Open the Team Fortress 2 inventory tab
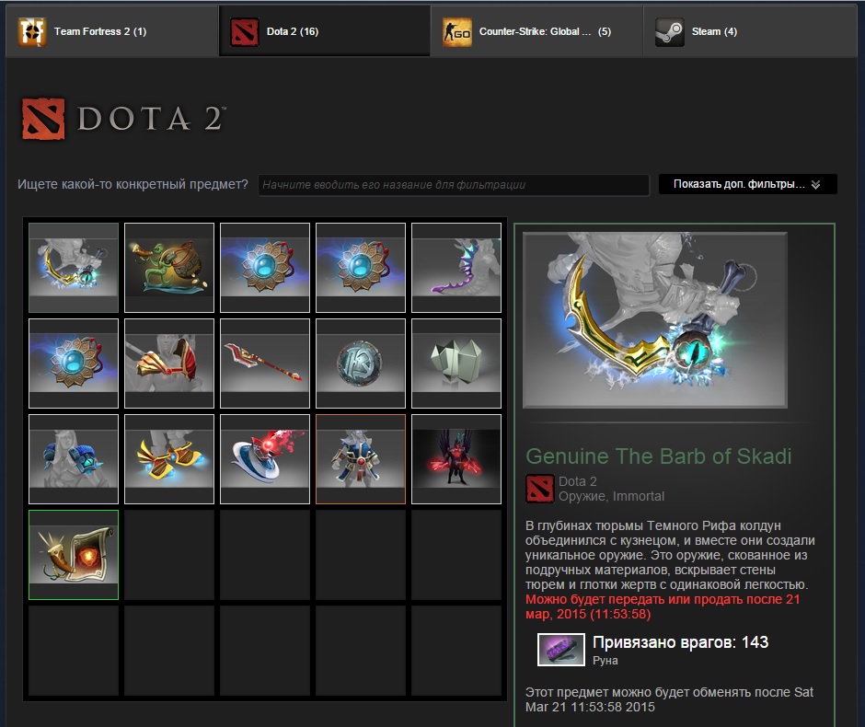The image size is (865, 727). (x=112, y=31)
